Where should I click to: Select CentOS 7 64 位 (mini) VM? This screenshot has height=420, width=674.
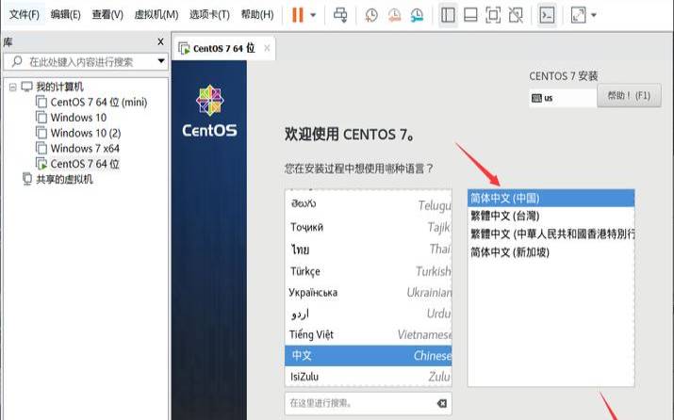[98, 103]
